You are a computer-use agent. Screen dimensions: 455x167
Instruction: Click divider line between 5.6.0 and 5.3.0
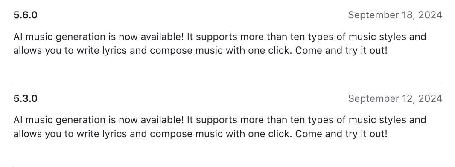point(228,83)
